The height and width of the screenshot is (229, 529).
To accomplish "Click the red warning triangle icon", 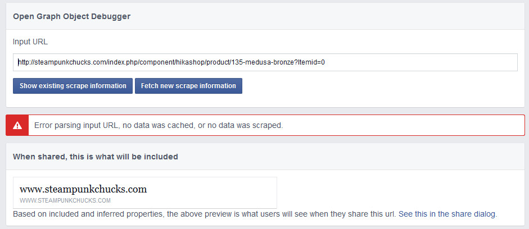I will (x=17, y=125).
